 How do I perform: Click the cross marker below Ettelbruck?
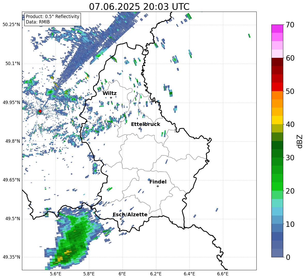coord(139,129)
